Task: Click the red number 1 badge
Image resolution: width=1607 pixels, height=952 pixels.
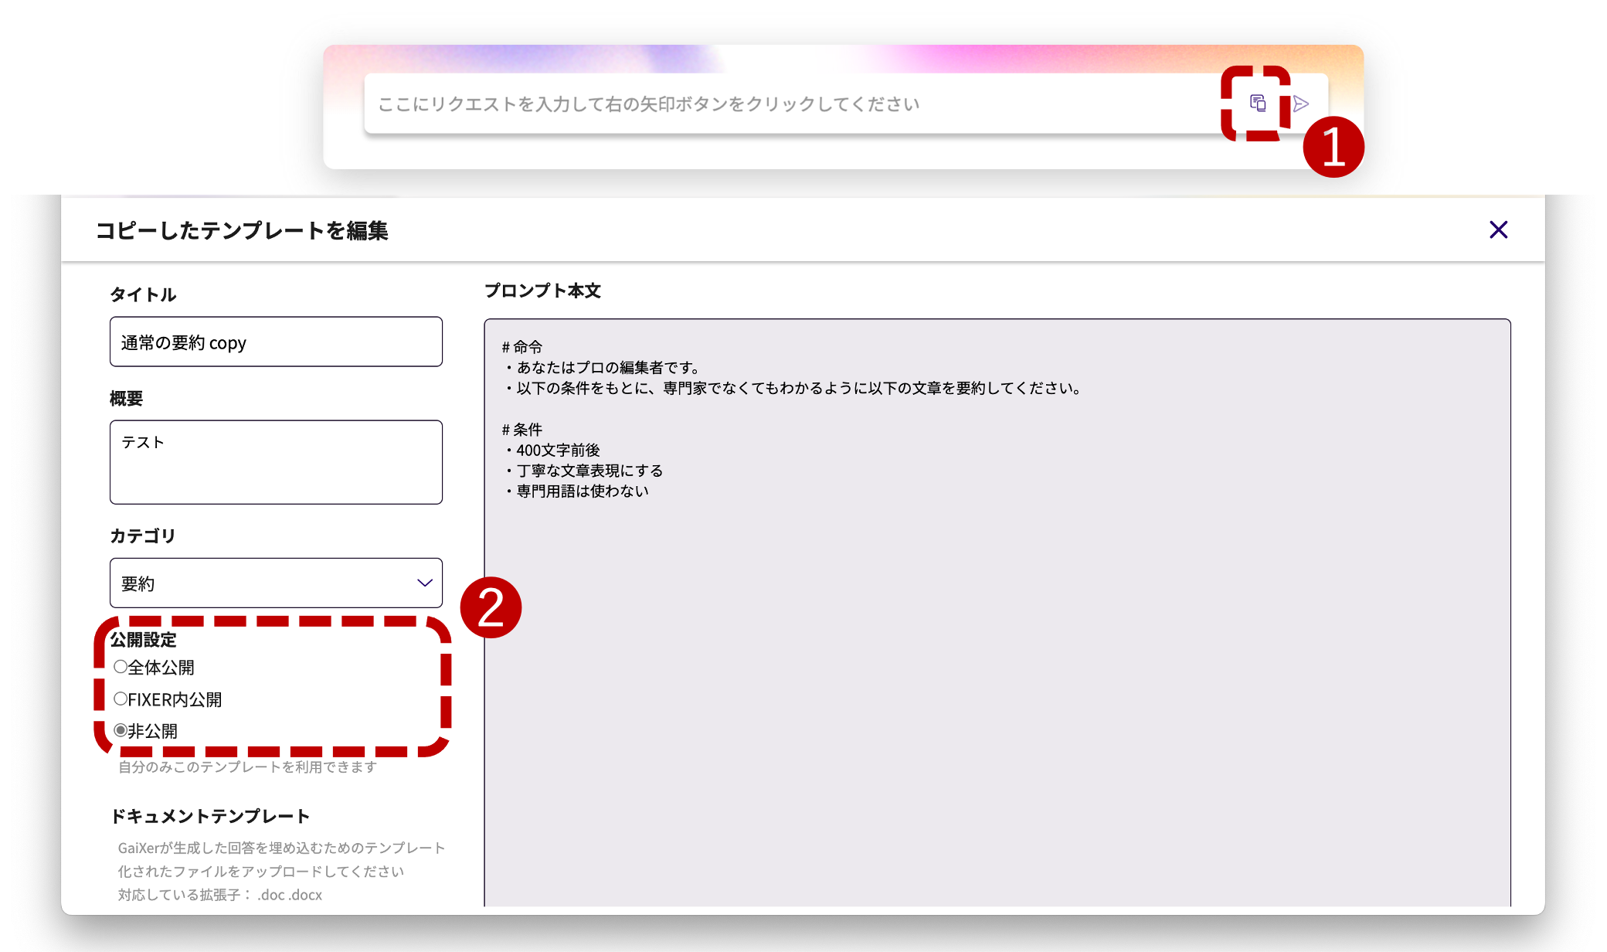Action: pos(1333,147)
